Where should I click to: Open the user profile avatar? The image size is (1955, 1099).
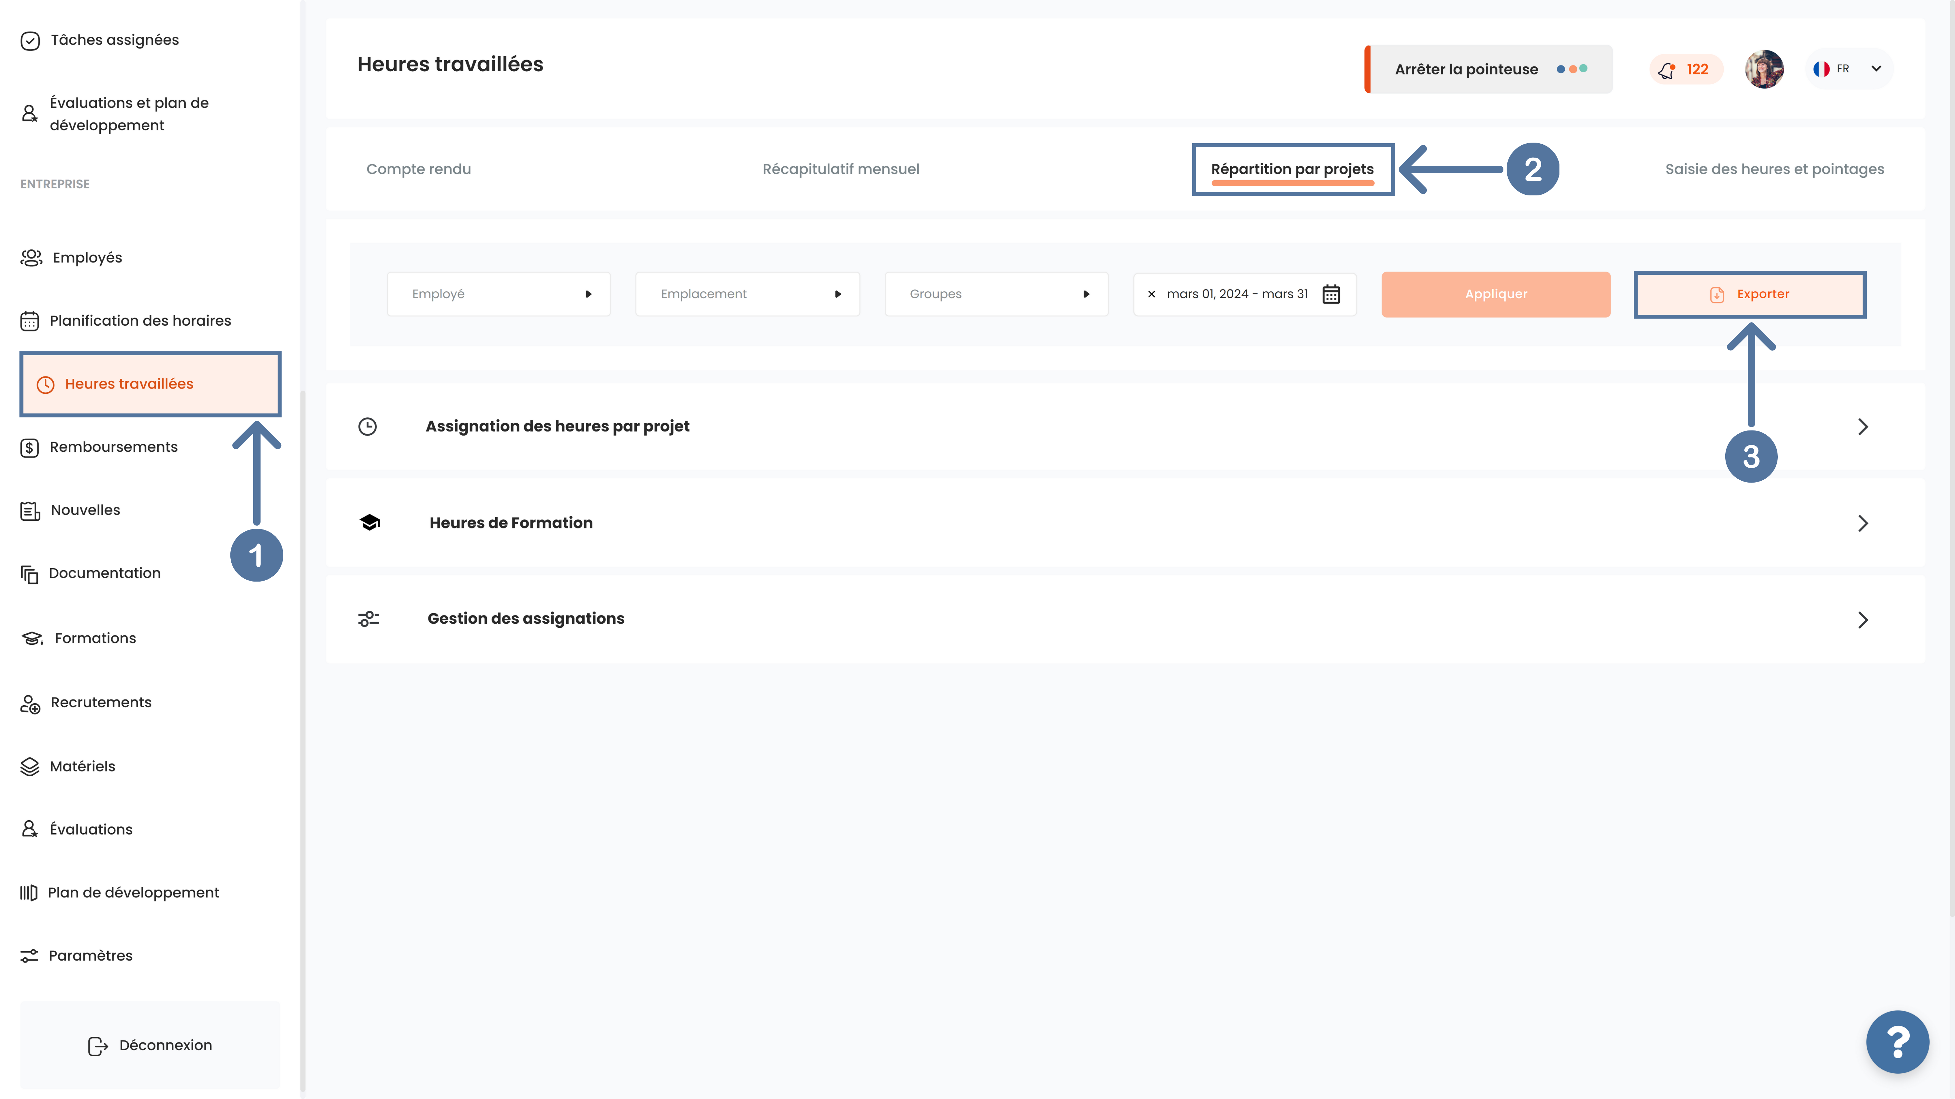click(1764, 69)
